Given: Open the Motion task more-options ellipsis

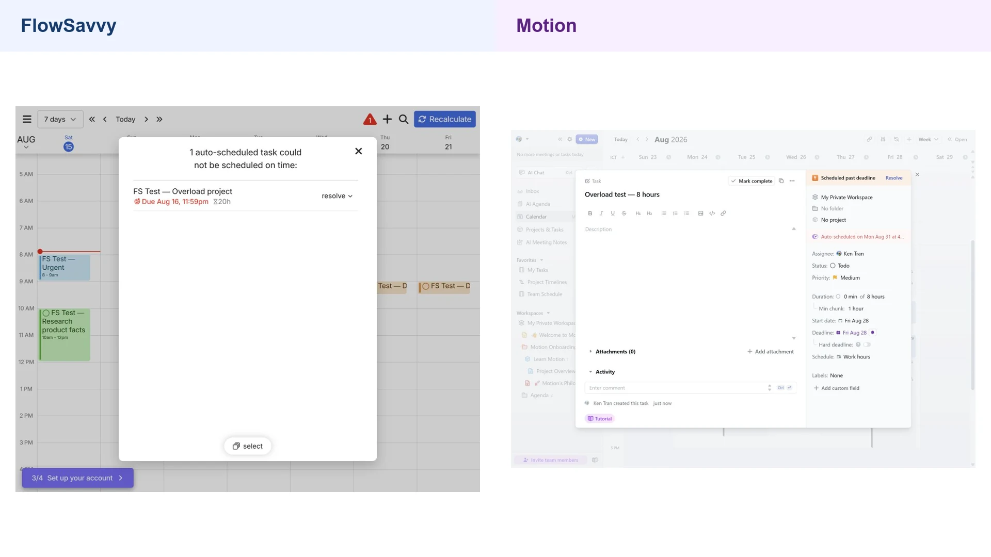Looking at the screenshot, I should 792,181.
